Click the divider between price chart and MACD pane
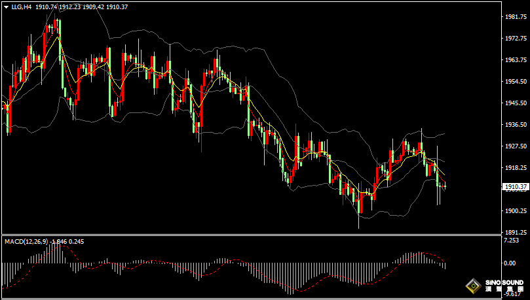The image size is (530, 300). click(x=249, y=235)
